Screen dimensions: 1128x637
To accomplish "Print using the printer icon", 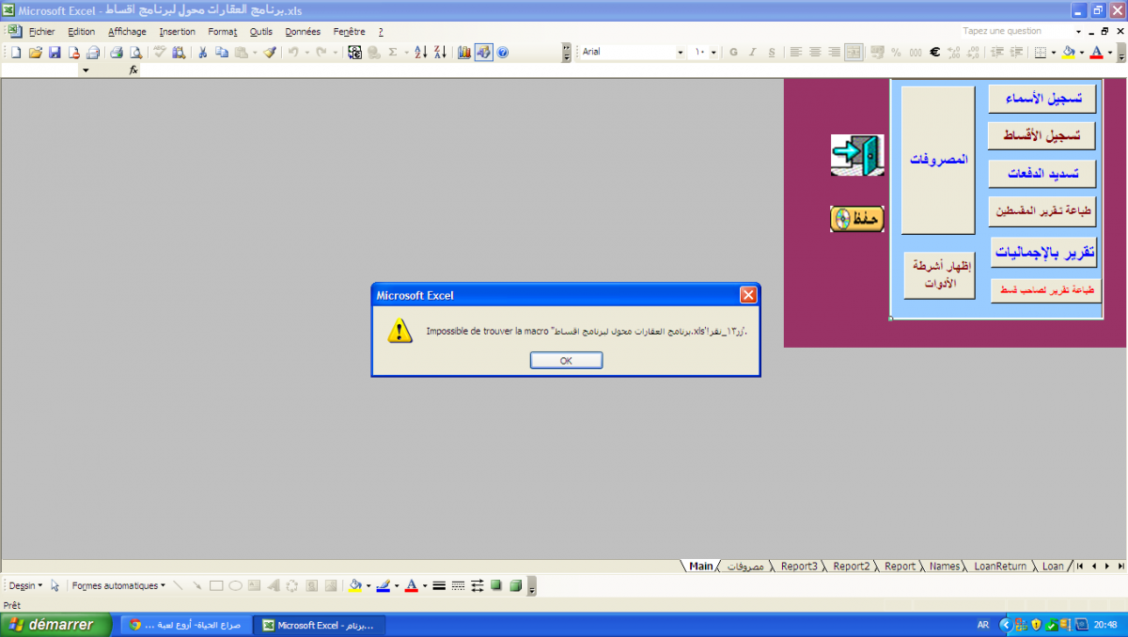I will 117,53.
